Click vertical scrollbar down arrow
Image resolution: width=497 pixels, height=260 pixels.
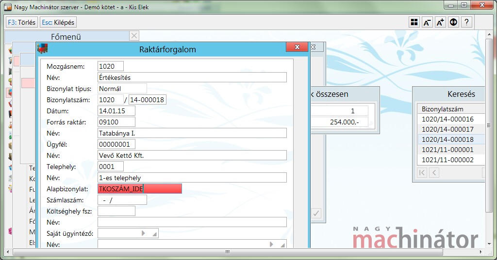tap(489, 244)
